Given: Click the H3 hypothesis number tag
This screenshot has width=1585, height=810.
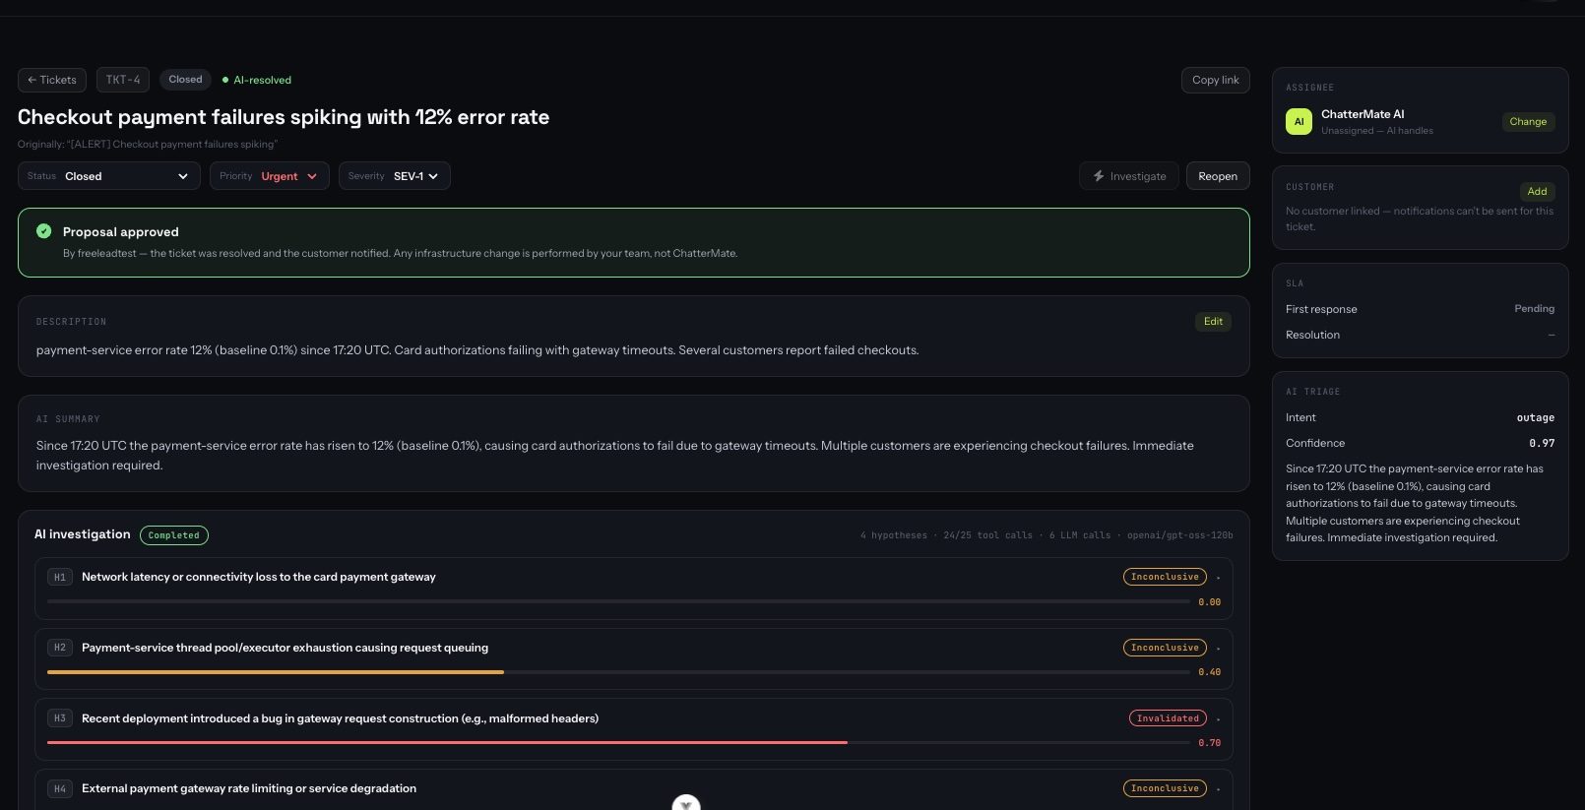Looking at the screenshot, I should coord(60,718).
